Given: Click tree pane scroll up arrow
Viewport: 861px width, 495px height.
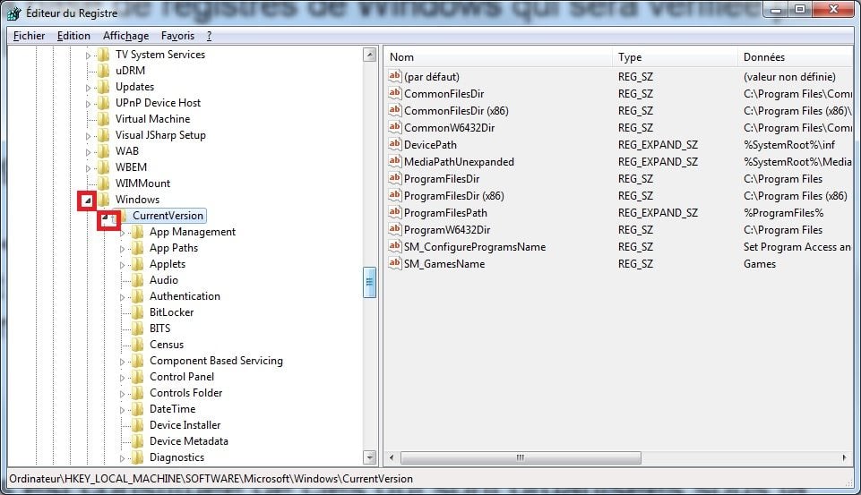Looking at the screenshot, I should pos(369,55).
